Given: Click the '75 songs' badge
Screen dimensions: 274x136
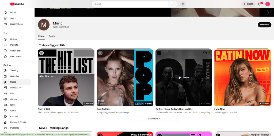Looking at the screenshot, I should 206,103.
